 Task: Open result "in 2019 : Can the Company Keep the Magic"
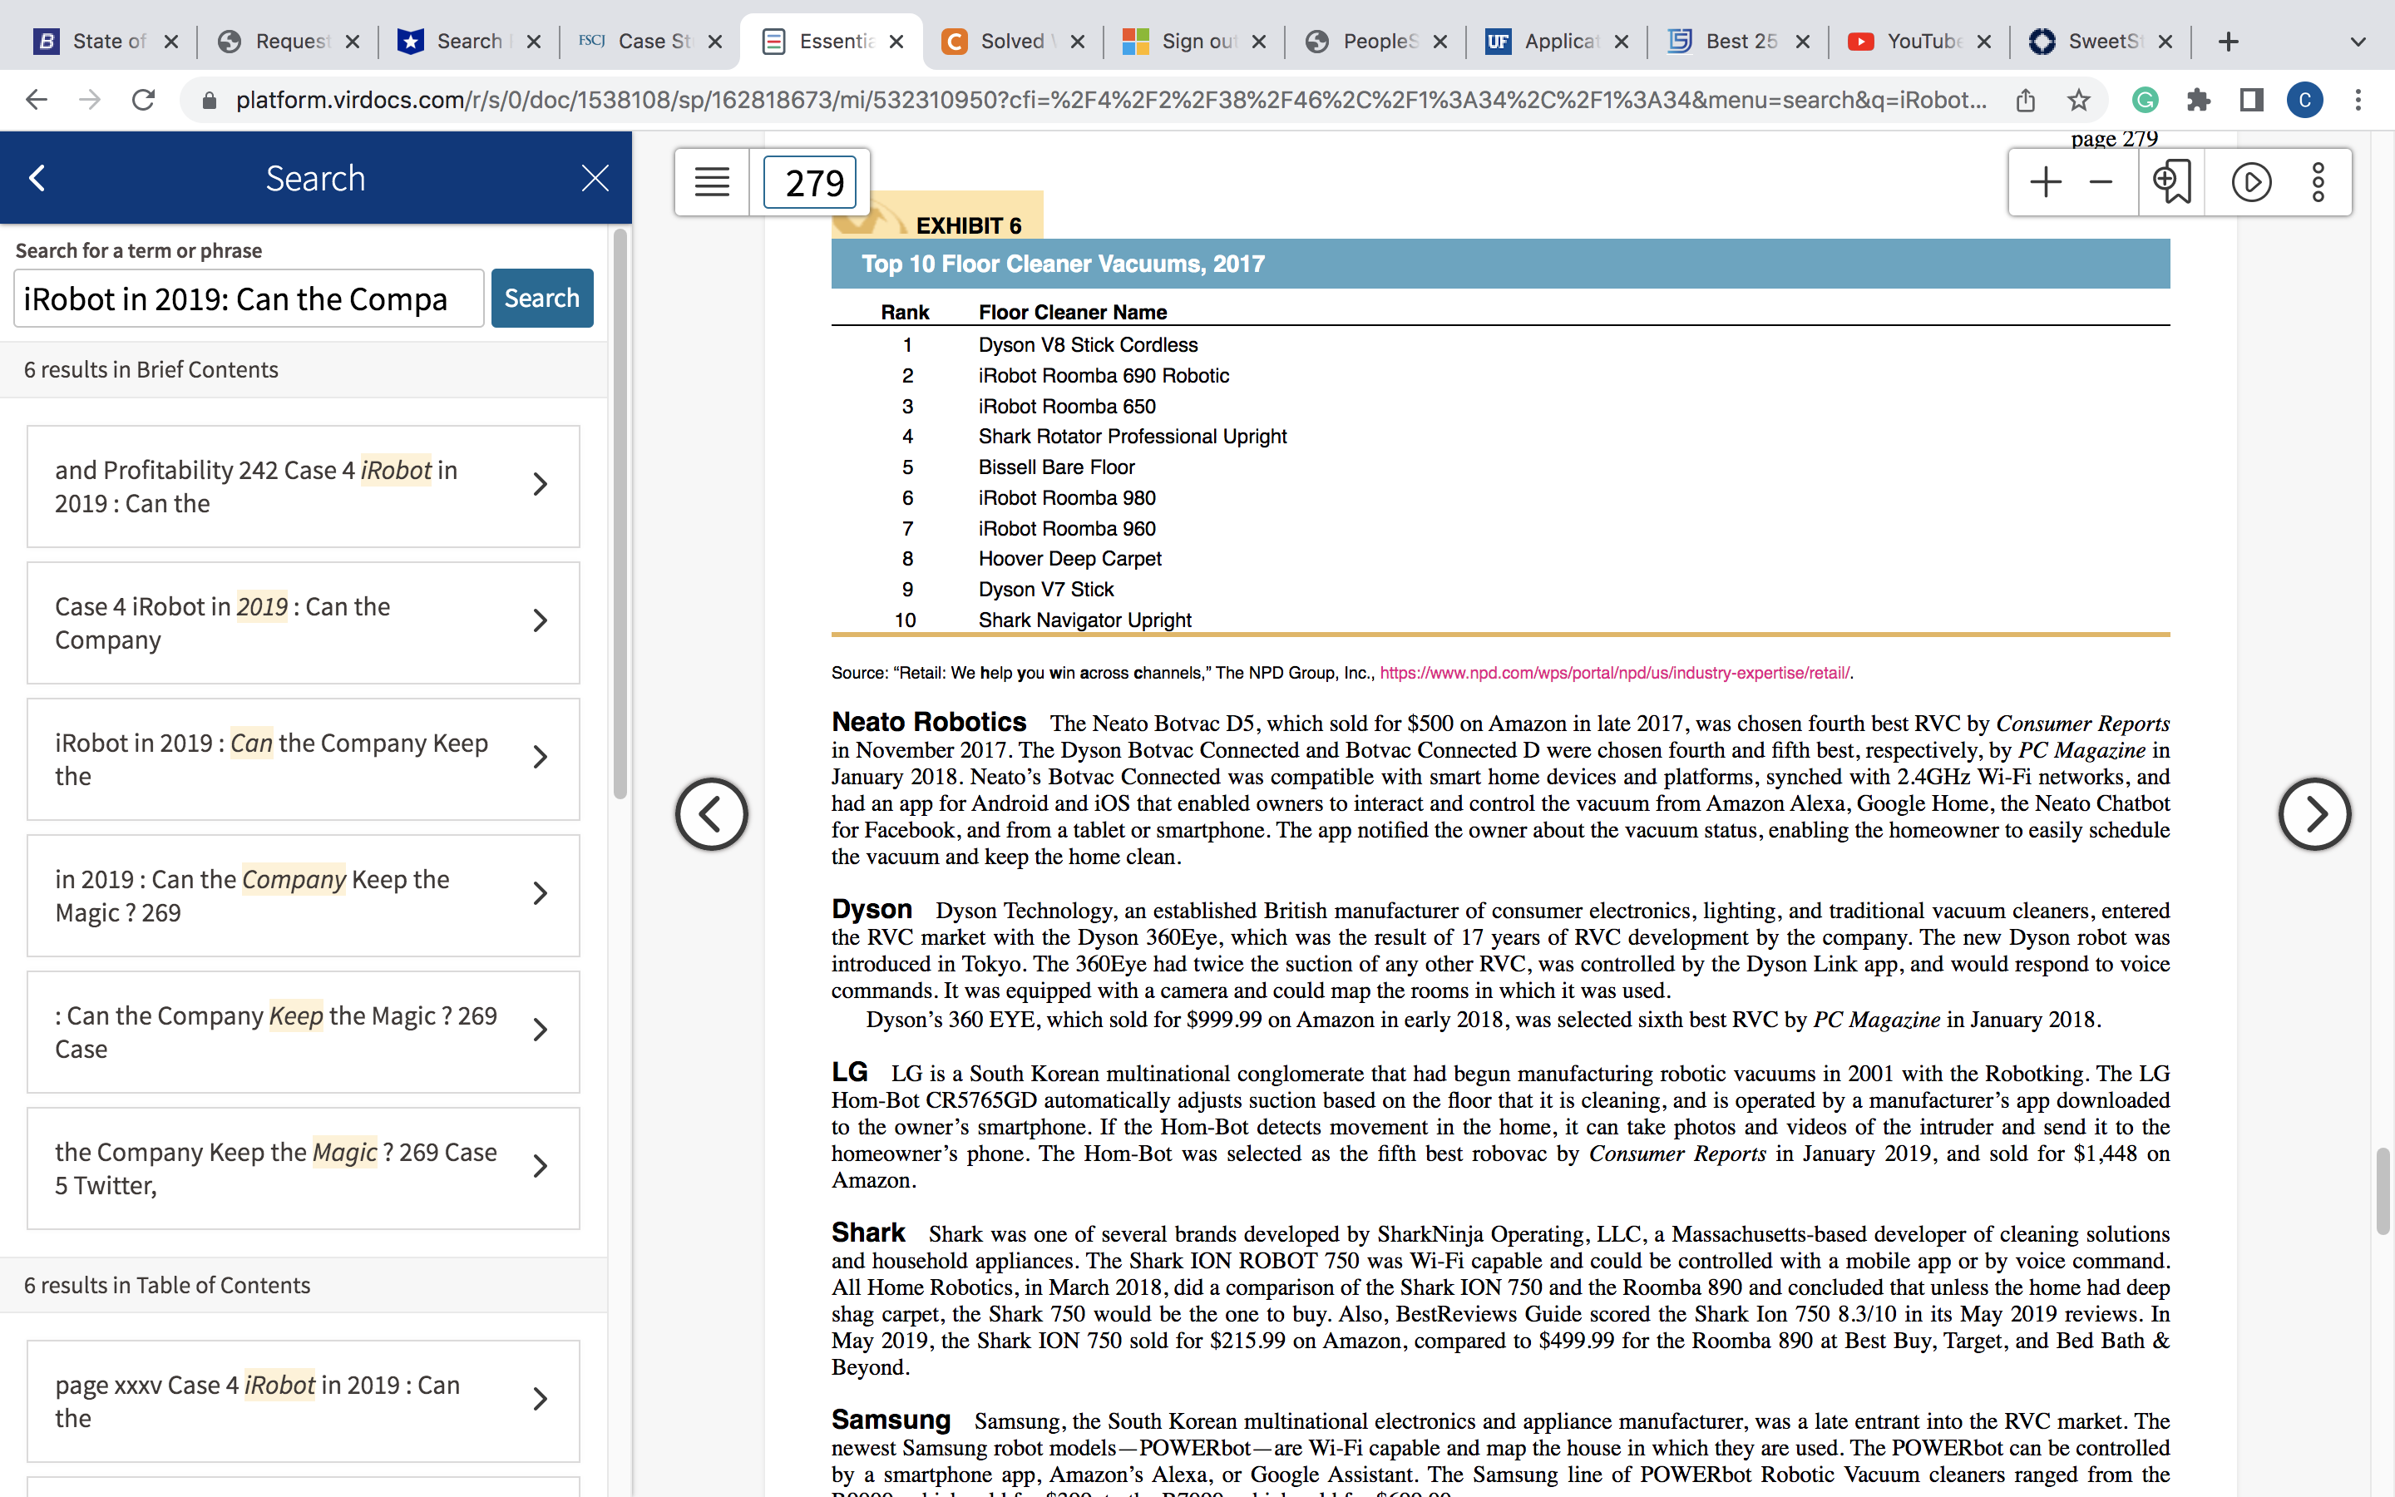[303, 895]
